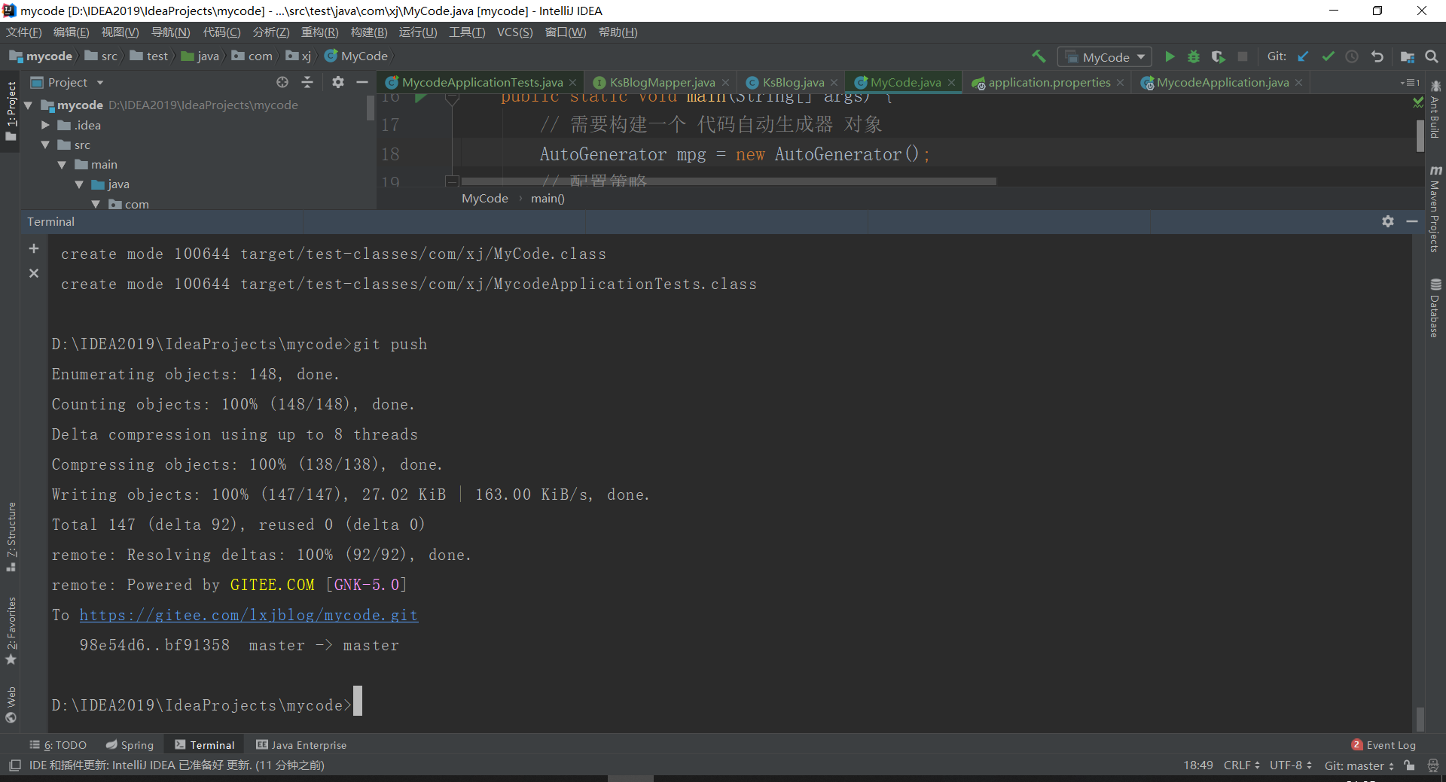Click the editor horizontal scrollbar
The image size is (1446, 782).
pos(728,181)
